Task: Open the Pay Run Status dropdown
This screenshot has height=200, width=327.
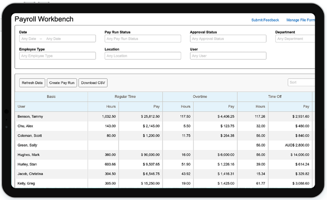Action: (142, 39)
